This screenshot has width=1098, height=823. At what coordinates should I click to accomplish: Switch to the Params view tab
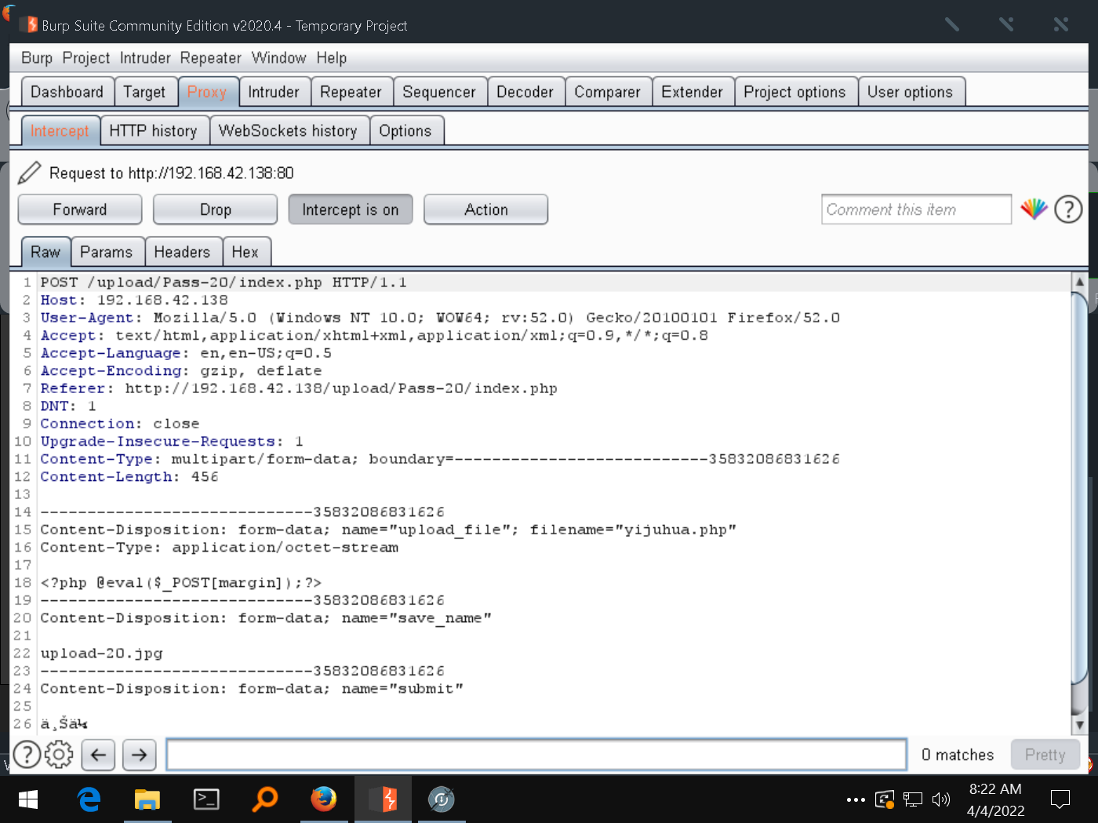point(107,252)
